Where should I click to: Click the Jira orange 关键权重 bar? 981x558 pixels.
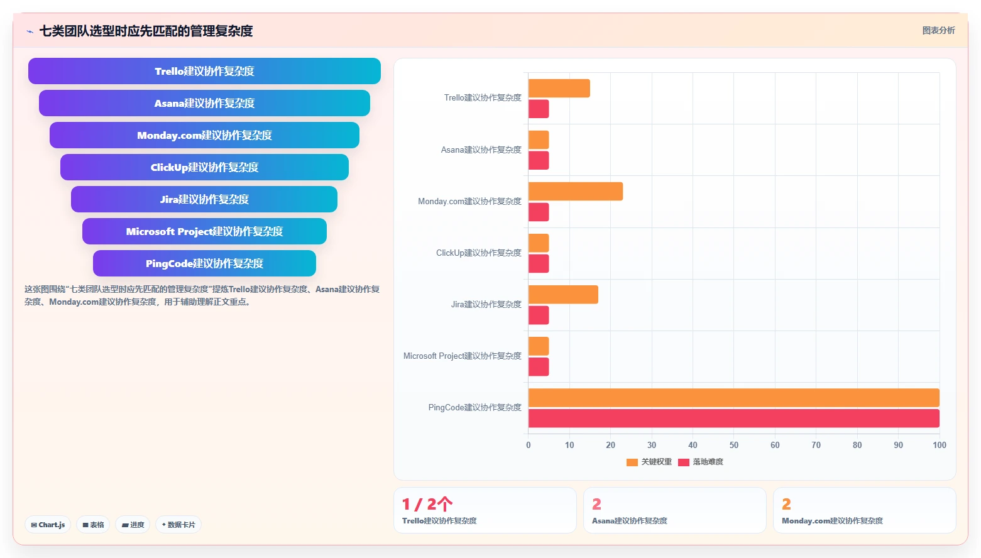563,295
